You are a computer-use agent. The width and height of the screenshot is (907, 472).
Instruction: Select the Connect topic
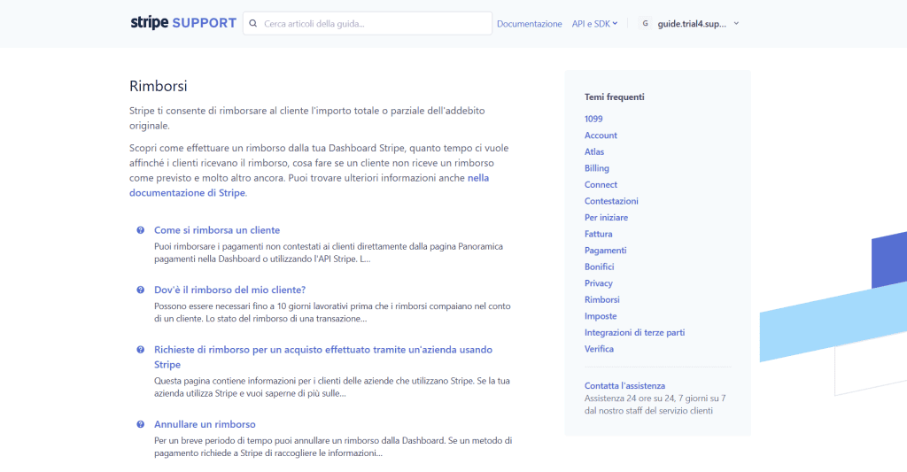point(601,184)
